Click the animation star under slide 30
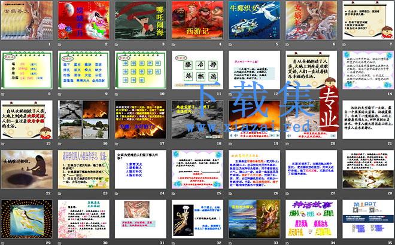Screen dimensions: 395x245 [60, 243]
